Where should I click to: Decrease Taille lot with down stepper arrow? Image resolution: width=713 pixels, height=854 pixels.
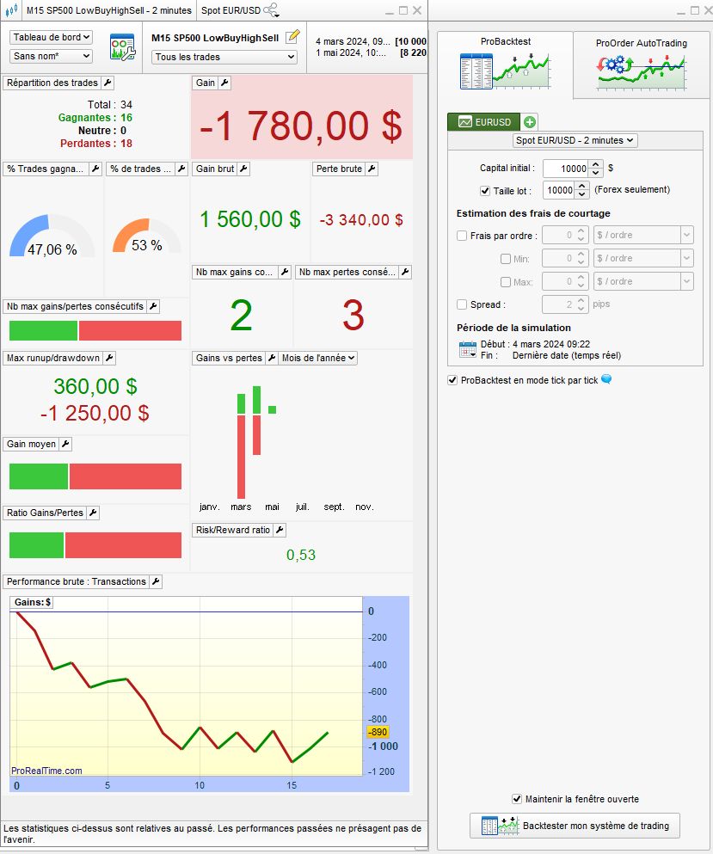[582, 194]
